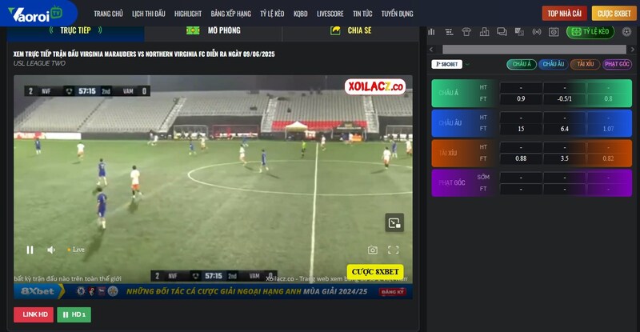Screen dimensions: 640x332
Task: Select the Tỷ Lệ Kèo green pill tab
Action: coord(590,31)
